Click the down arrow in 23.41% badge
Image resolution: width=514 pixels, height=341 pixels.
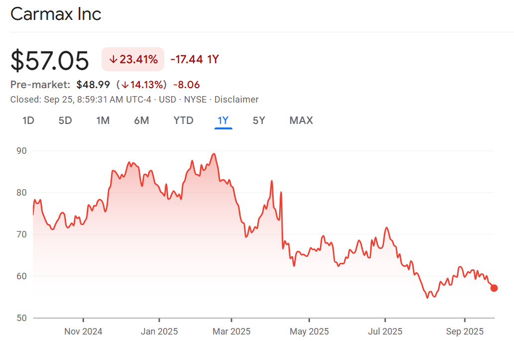click(113, 60)
